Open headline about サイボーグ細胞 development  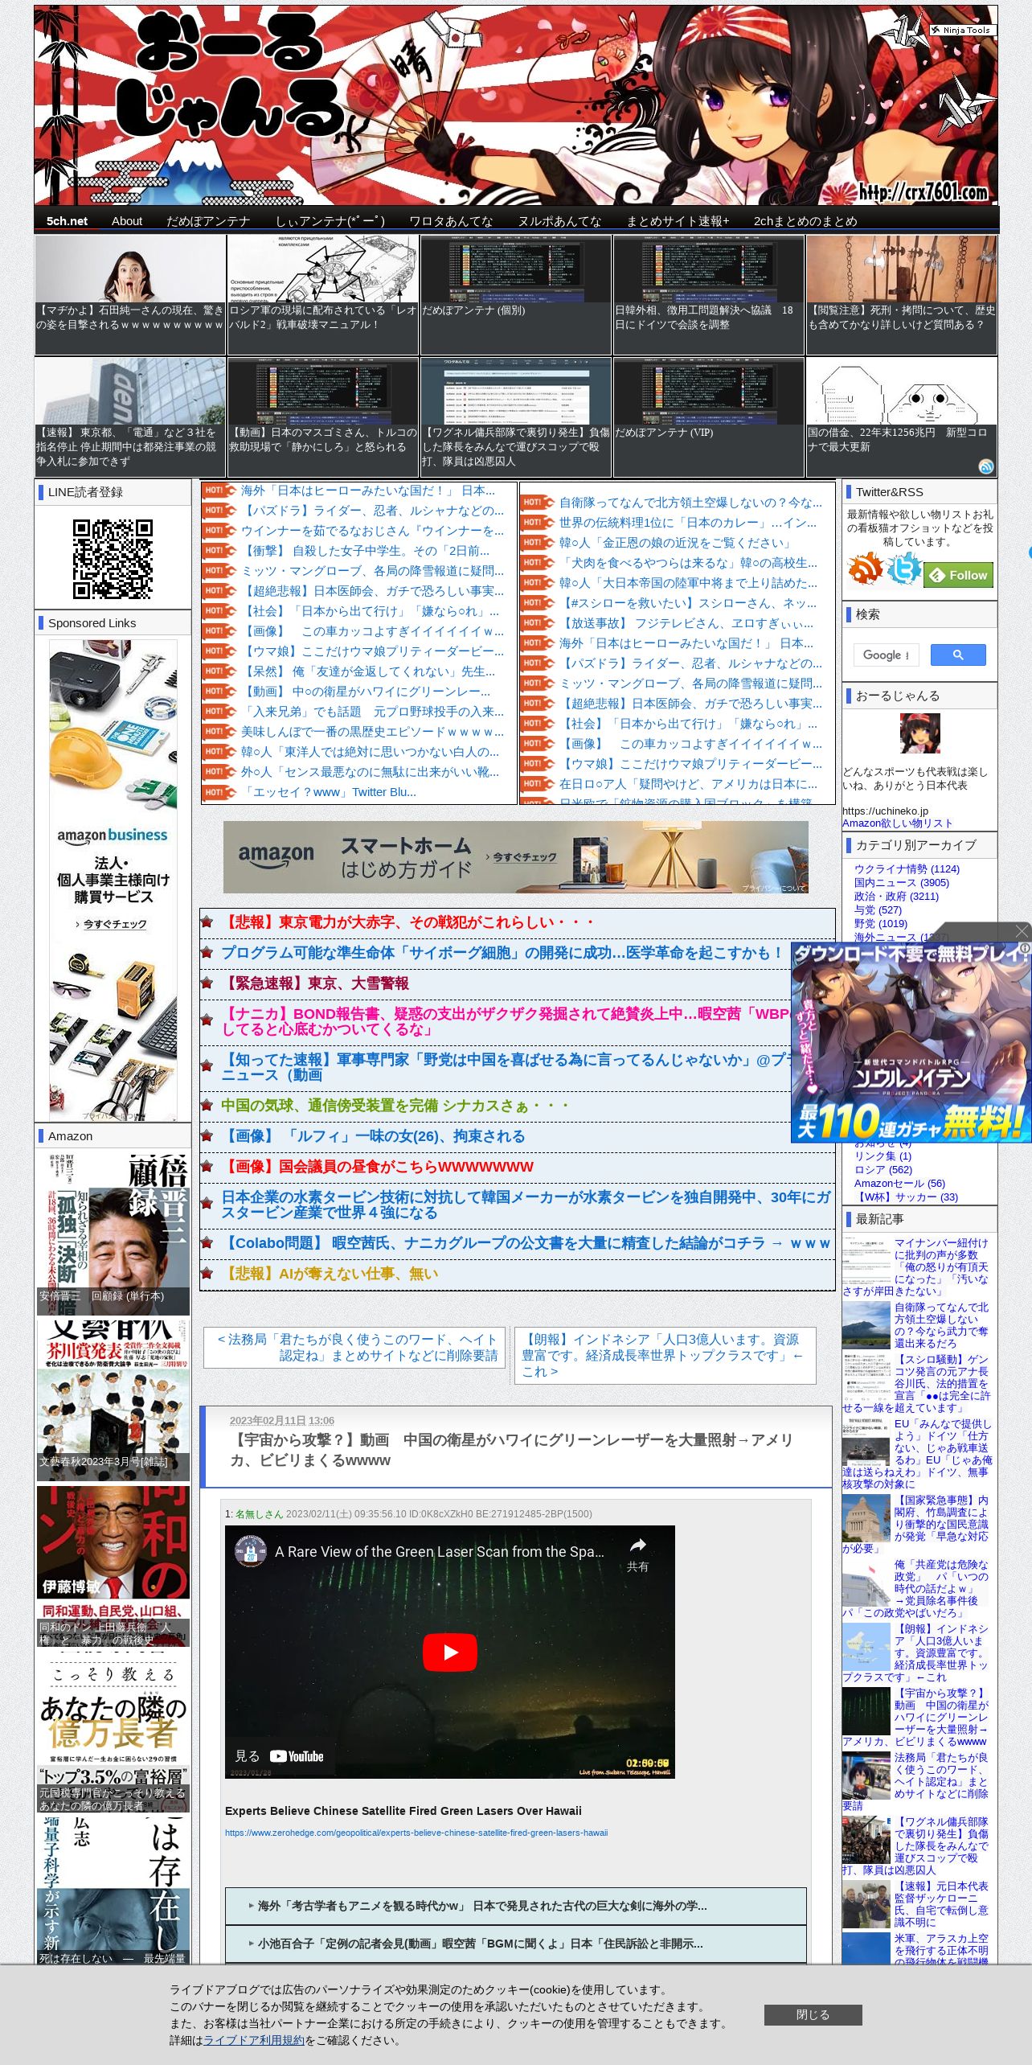tap(502, 953)
